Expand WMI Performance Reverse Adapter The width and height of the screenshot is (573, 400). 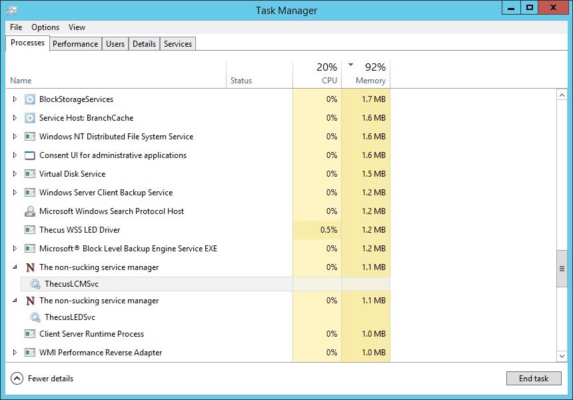tap(15, 353)
